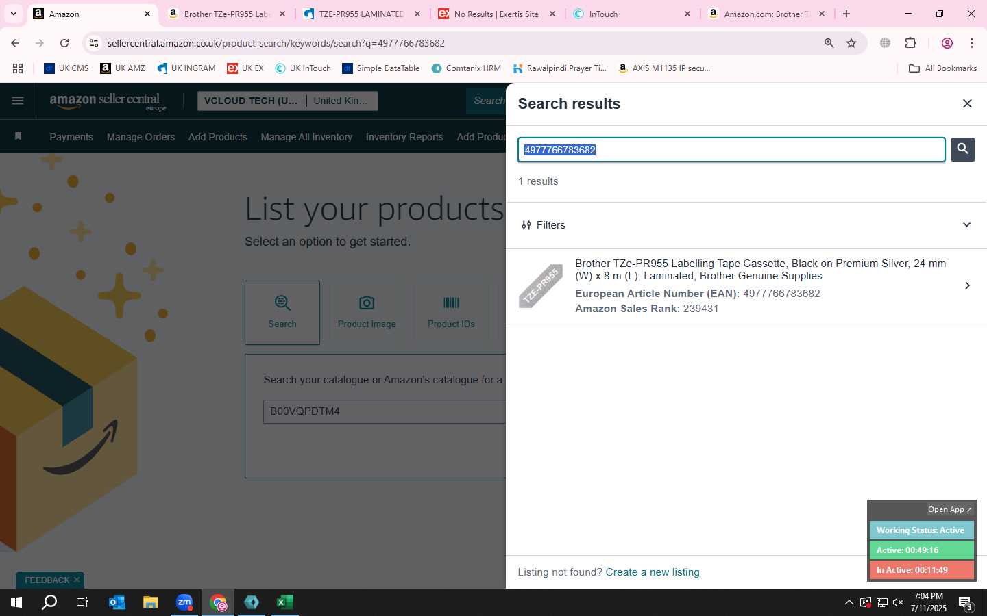Open Windows taskbar search

[x=49, y=602]
